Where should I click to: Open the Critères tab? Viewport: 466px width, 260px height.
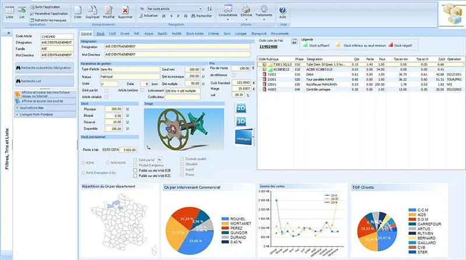(x=213, y=34)
